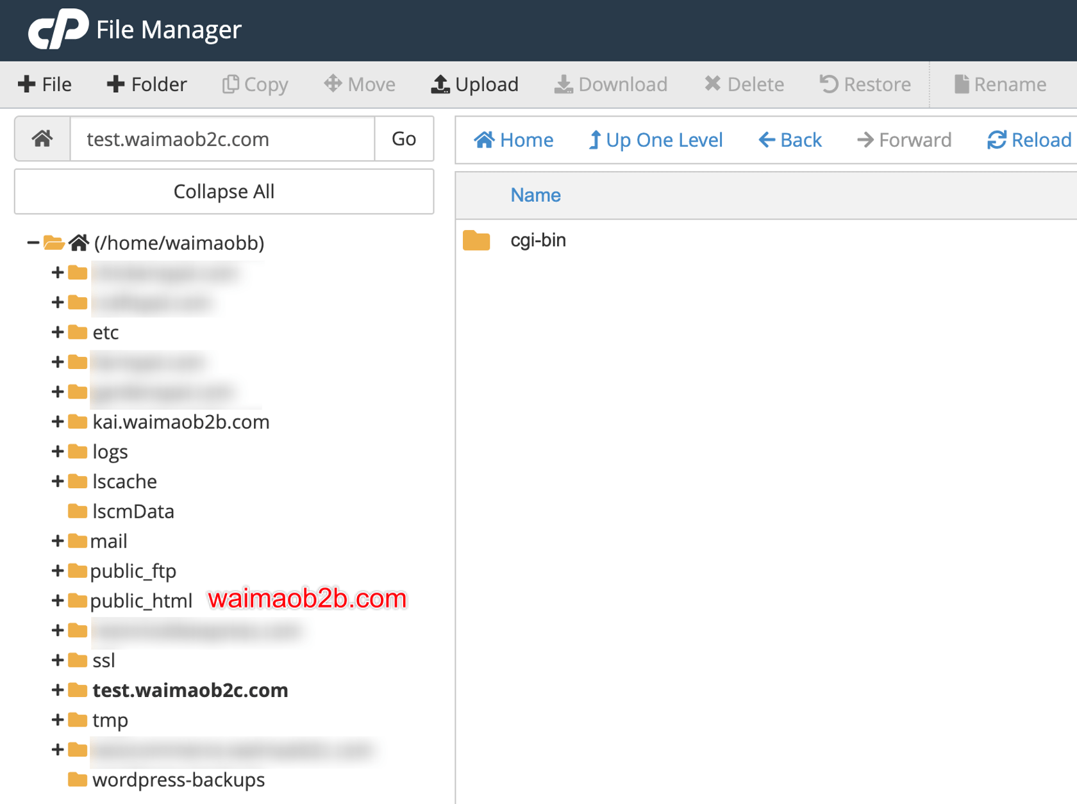The width and height of the screenshot is (1077, 804).
Task: Sort by the Name column header
Action: click(x=535, y=195)
